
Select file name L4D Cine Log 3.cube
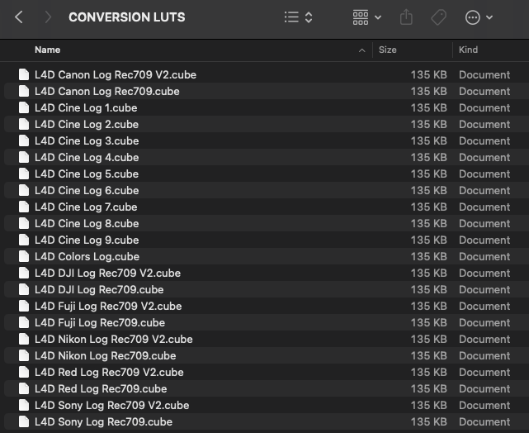pyautogui.click(x=87, y=140)
